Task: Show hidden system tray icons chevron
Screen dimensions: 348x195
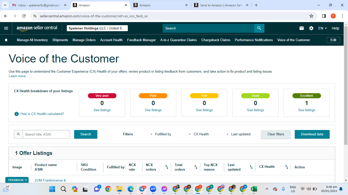Action: click(267, 189)
